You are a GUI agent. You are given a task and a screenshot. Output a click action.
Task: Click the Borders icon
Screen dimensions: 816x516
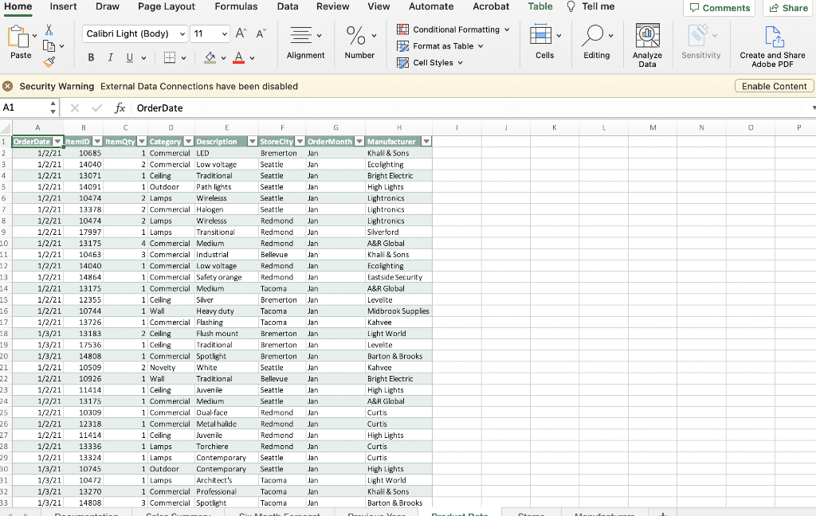click(x=170, y=58)
